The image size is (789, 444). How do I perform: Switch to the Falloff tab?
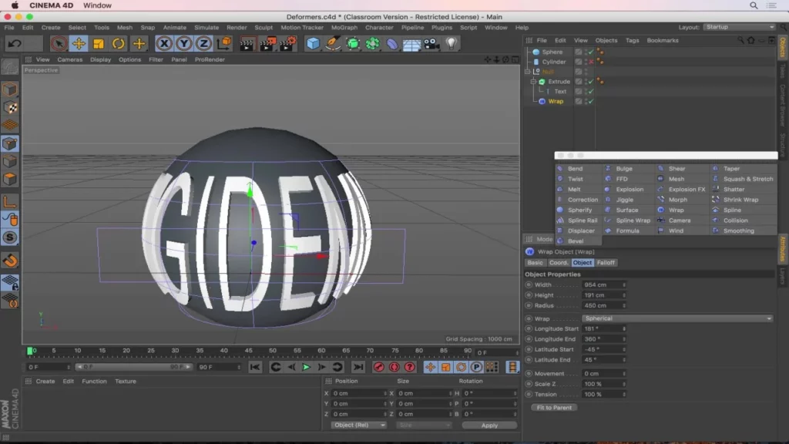pos(606,263)
